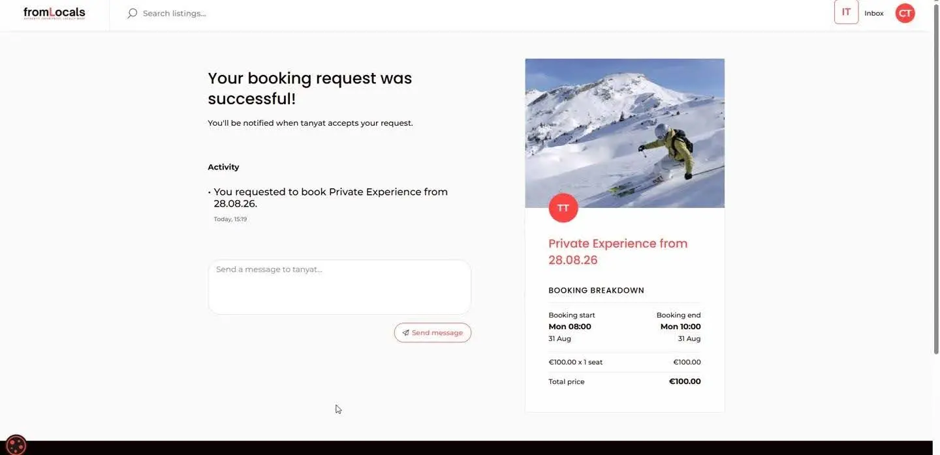Click the 'You'll be notified when tanyat accepts' text
The width and height of the screenshot is (940, 455).
(310, 123)
